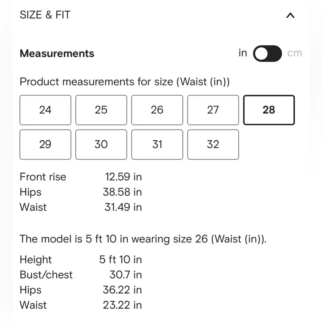
Task: Close the Measurements section via its chevron
Action: tap(290, 15)
